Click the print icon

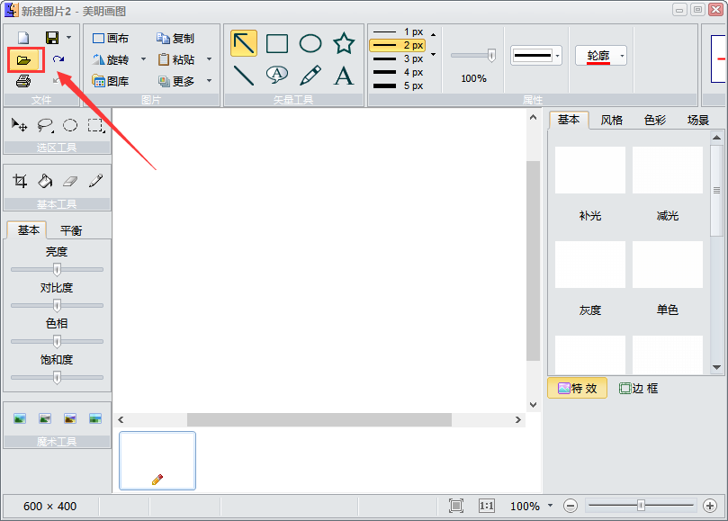coord(24,82)
